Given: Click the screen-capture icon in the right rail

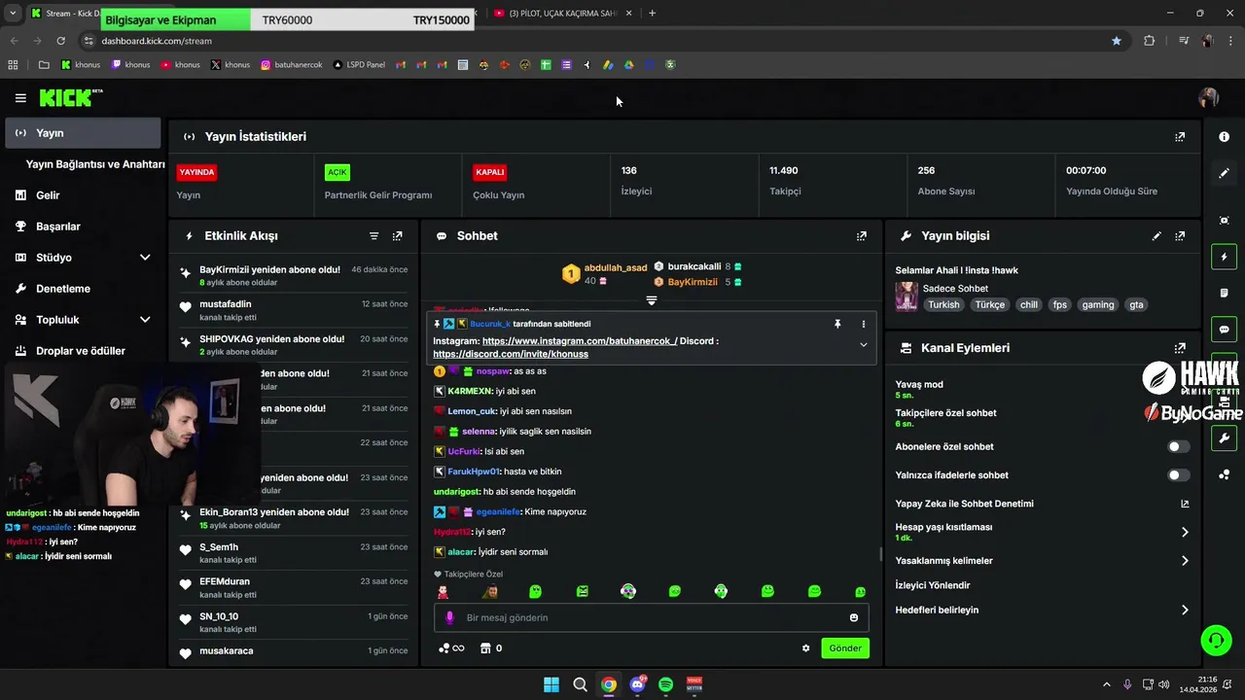Looking at the screenshot, I should (x=1224, y=221).
